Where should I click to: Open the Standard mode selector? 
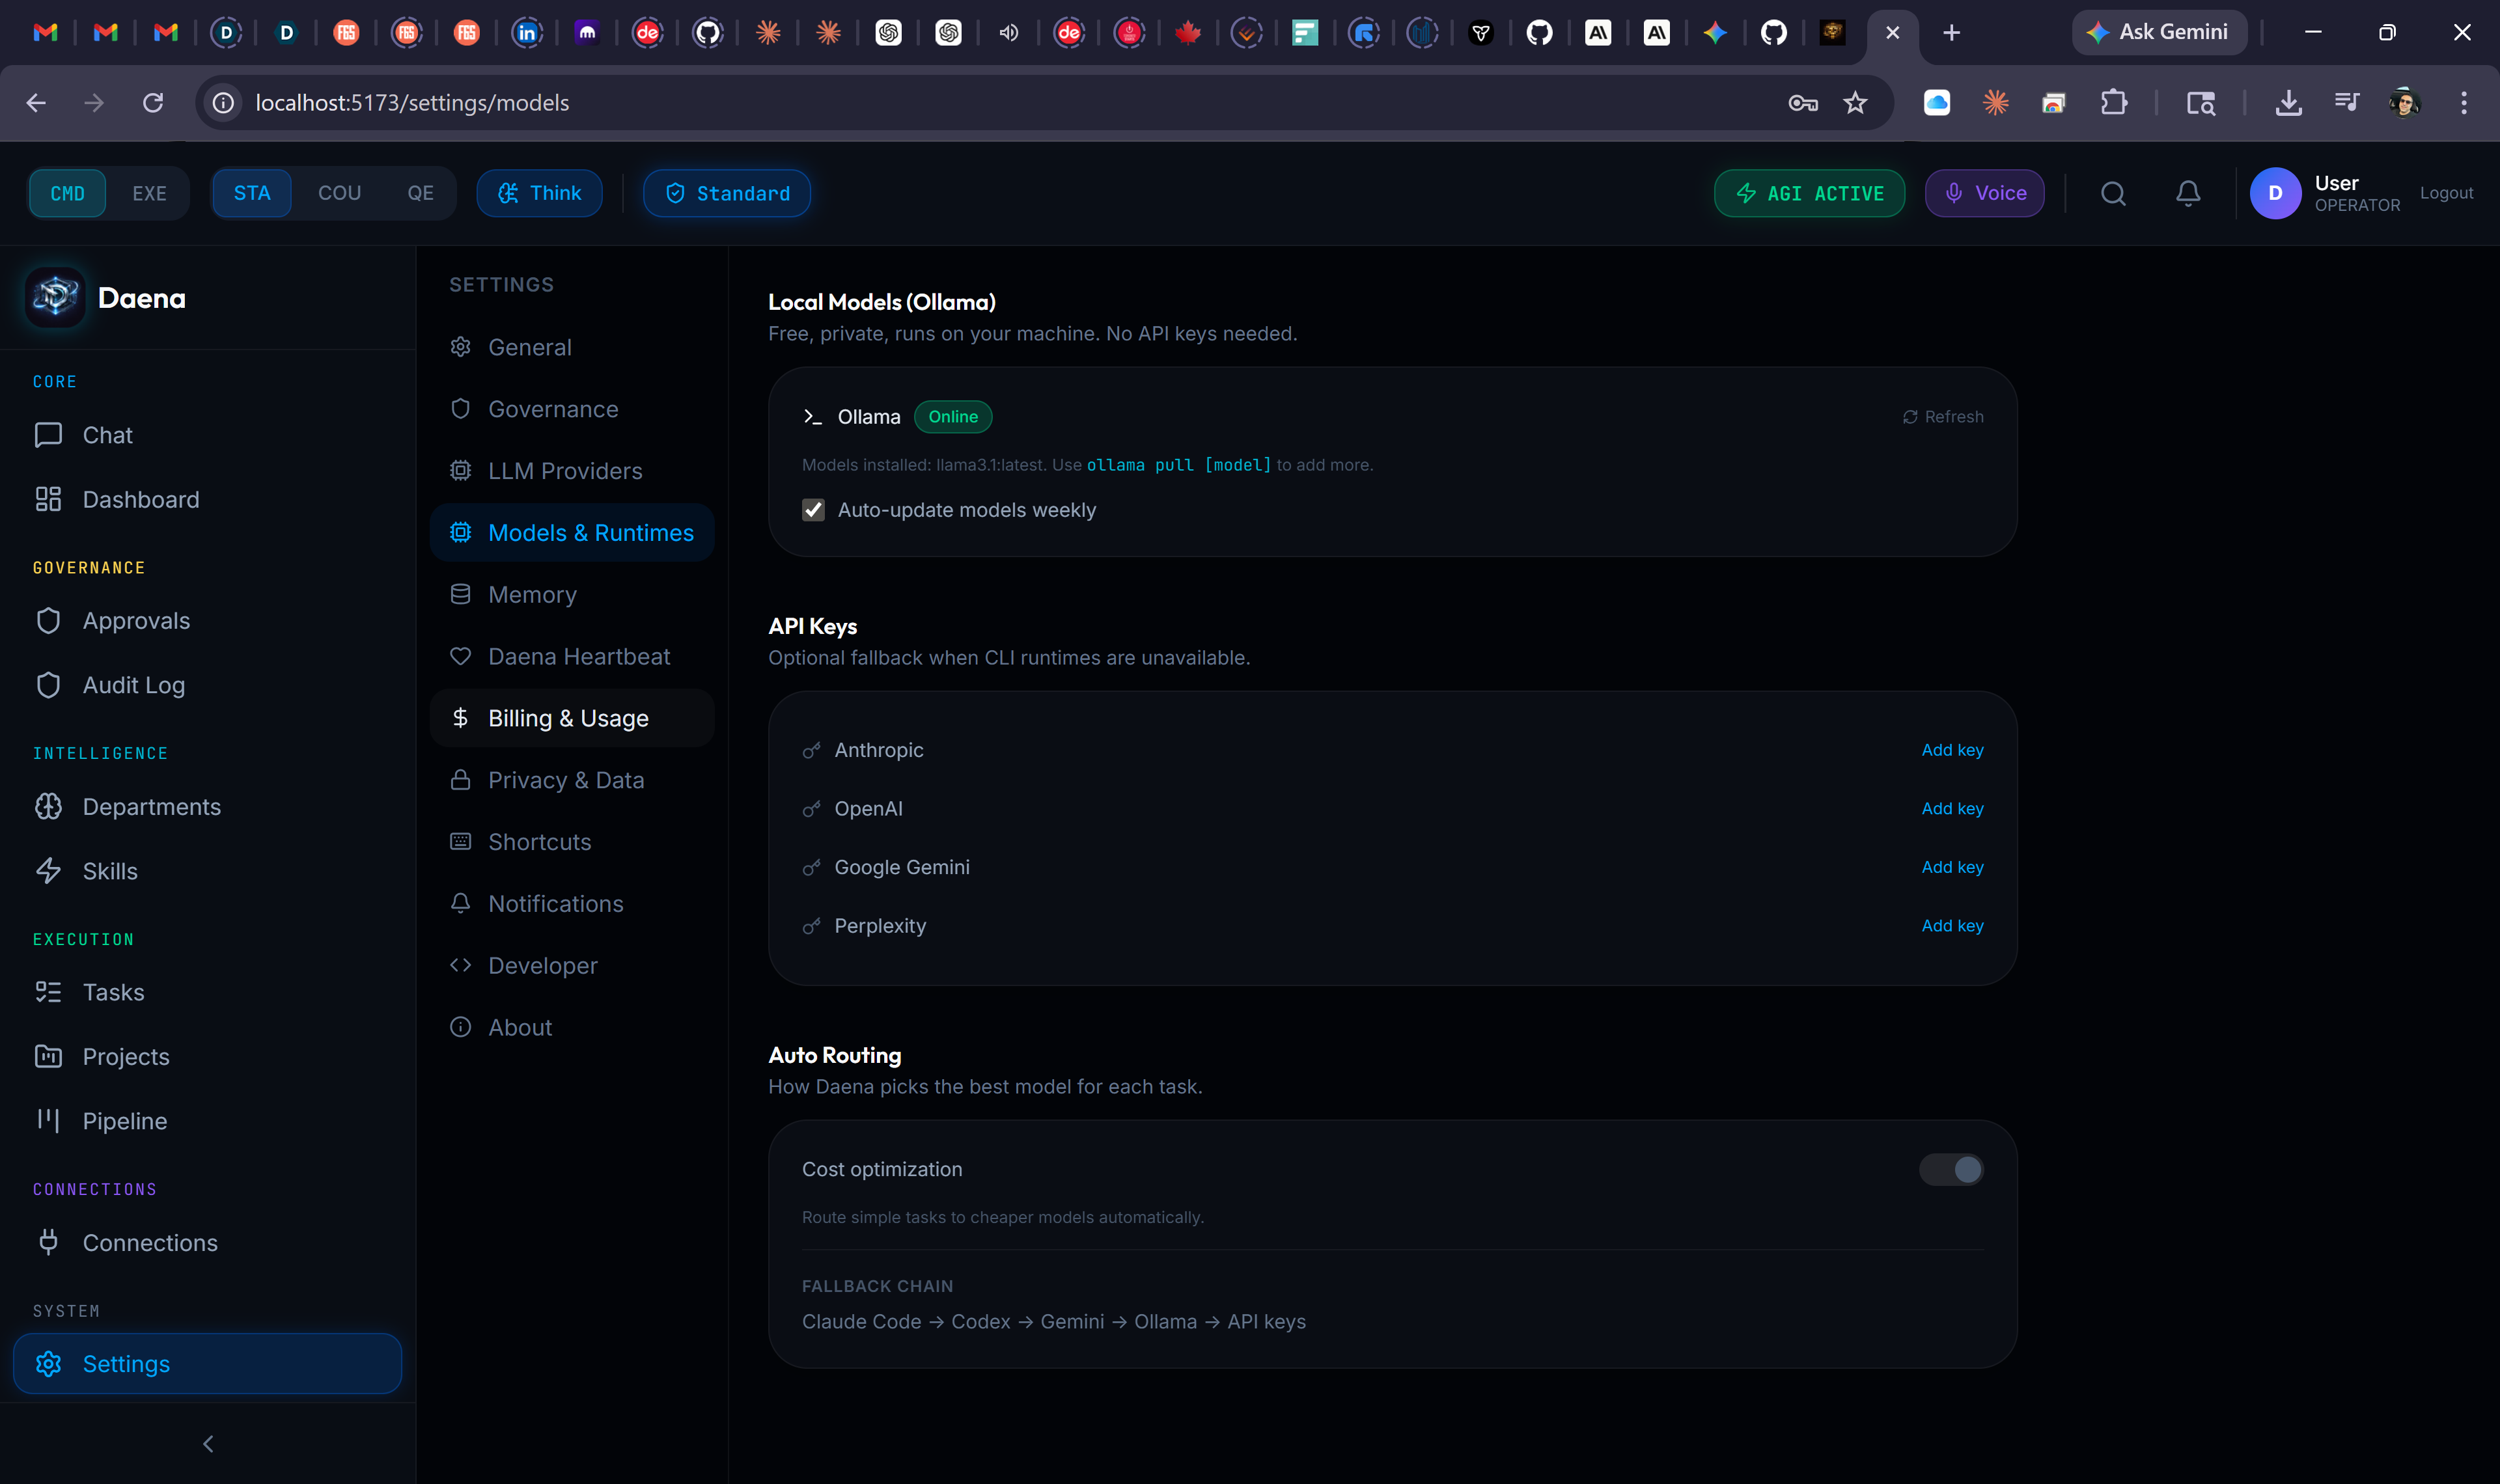(x=727, y=193)
